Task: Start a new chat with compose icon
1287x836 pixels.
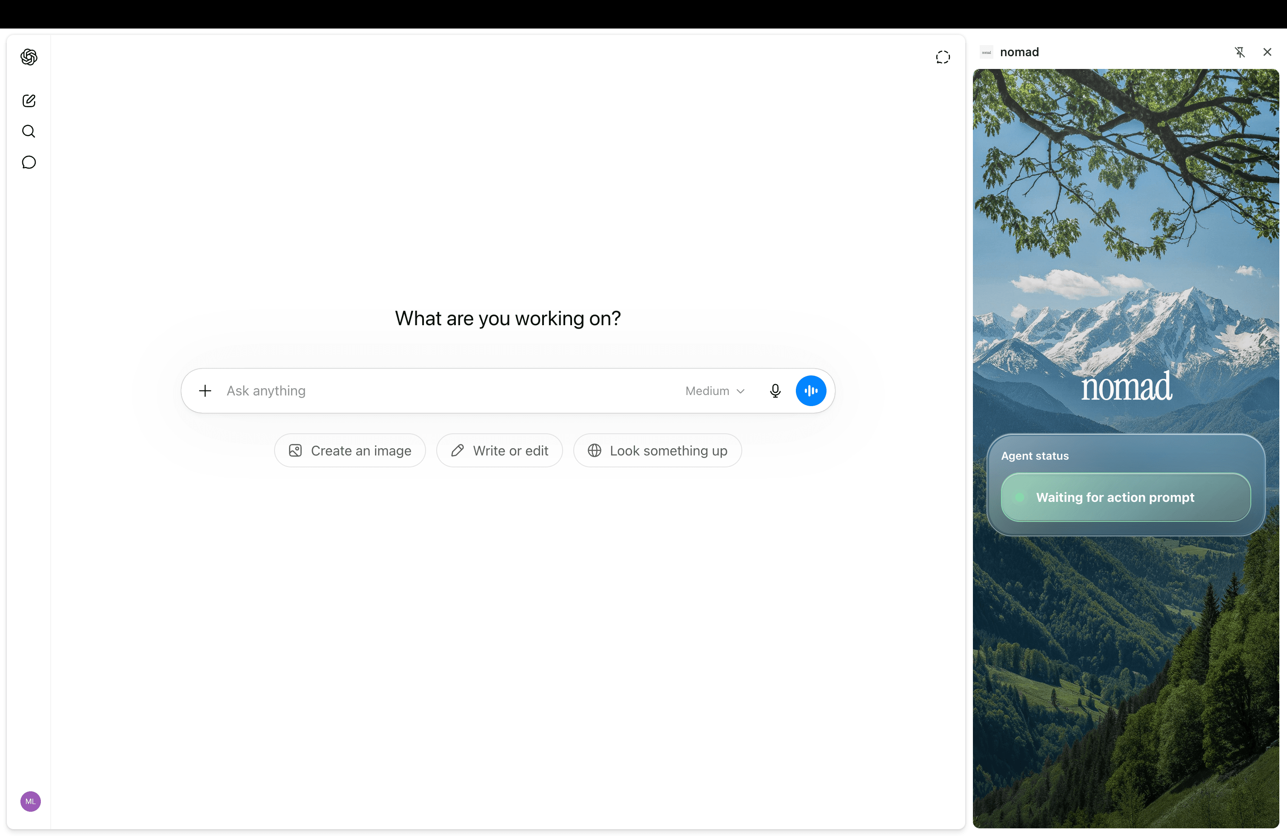Action: point(29,100)
